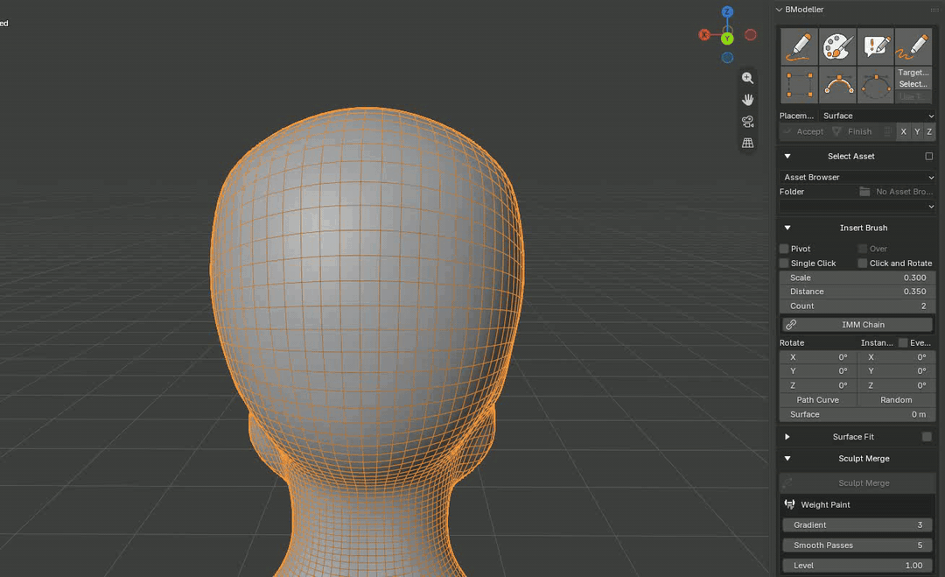Click the Surface 0 m field
Image resolution: width=945 pixels, height=577 pixels.
(x=857, y=415)
